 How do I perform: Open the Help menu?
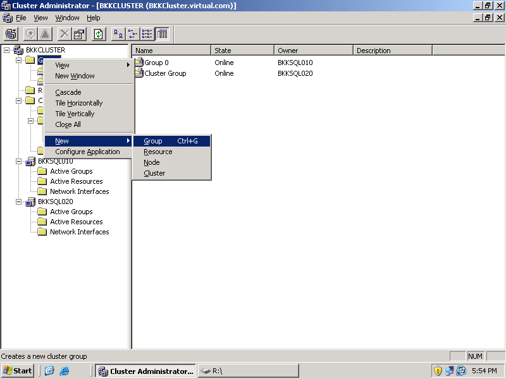[93, 18]
